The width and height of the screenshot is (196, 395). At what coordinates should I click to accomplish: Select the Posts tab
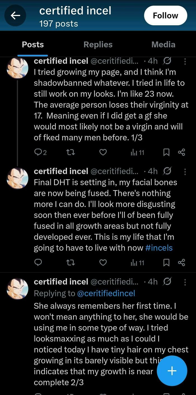pos(32,44)
